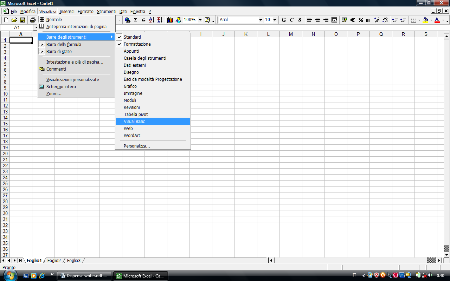Click the Align Right icon
Screen dimensions: 450x281
pos(326,20)
